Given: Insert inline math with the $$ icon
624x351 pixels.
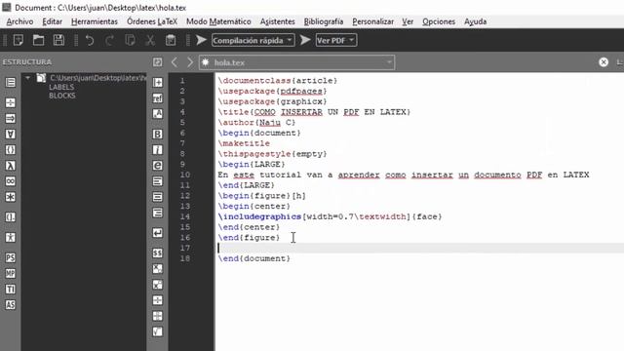Looking at the screenshot, I should (158, 253).
